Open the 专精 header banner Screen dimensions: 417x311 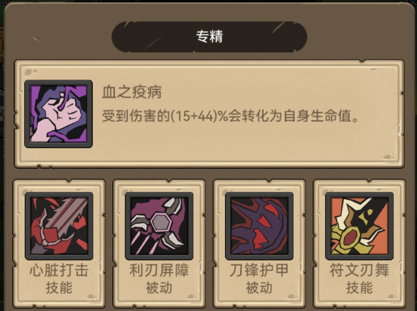tap(209, 36)
